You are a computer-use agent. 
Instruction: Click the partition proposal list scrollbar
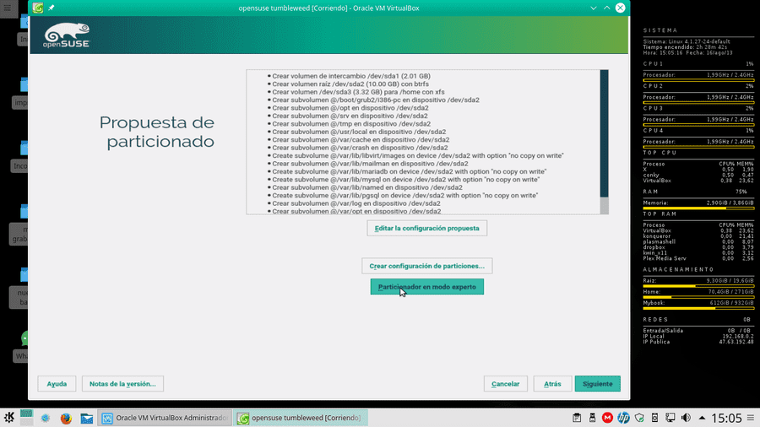pos(604,133)
